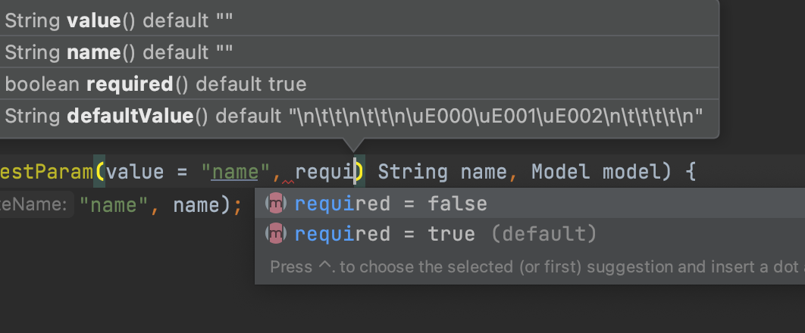Click method icon beside required = true

(x=276, y=234)
